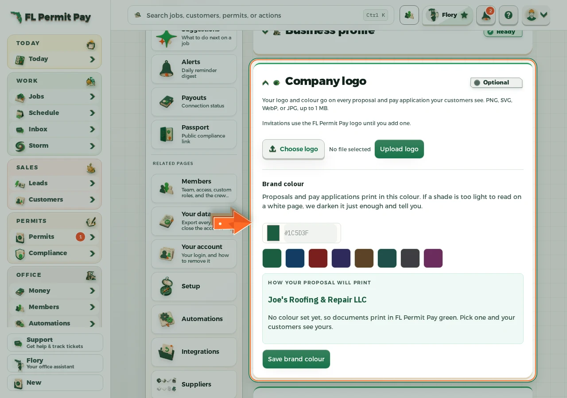This screenshot has height=398, width=567.
Task: Expand the Customers chevron
Action: [92, 200]
